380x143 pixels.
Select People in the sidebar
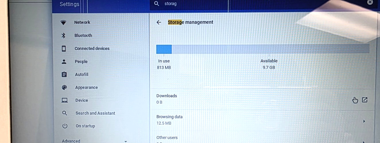tap(81, 61)
